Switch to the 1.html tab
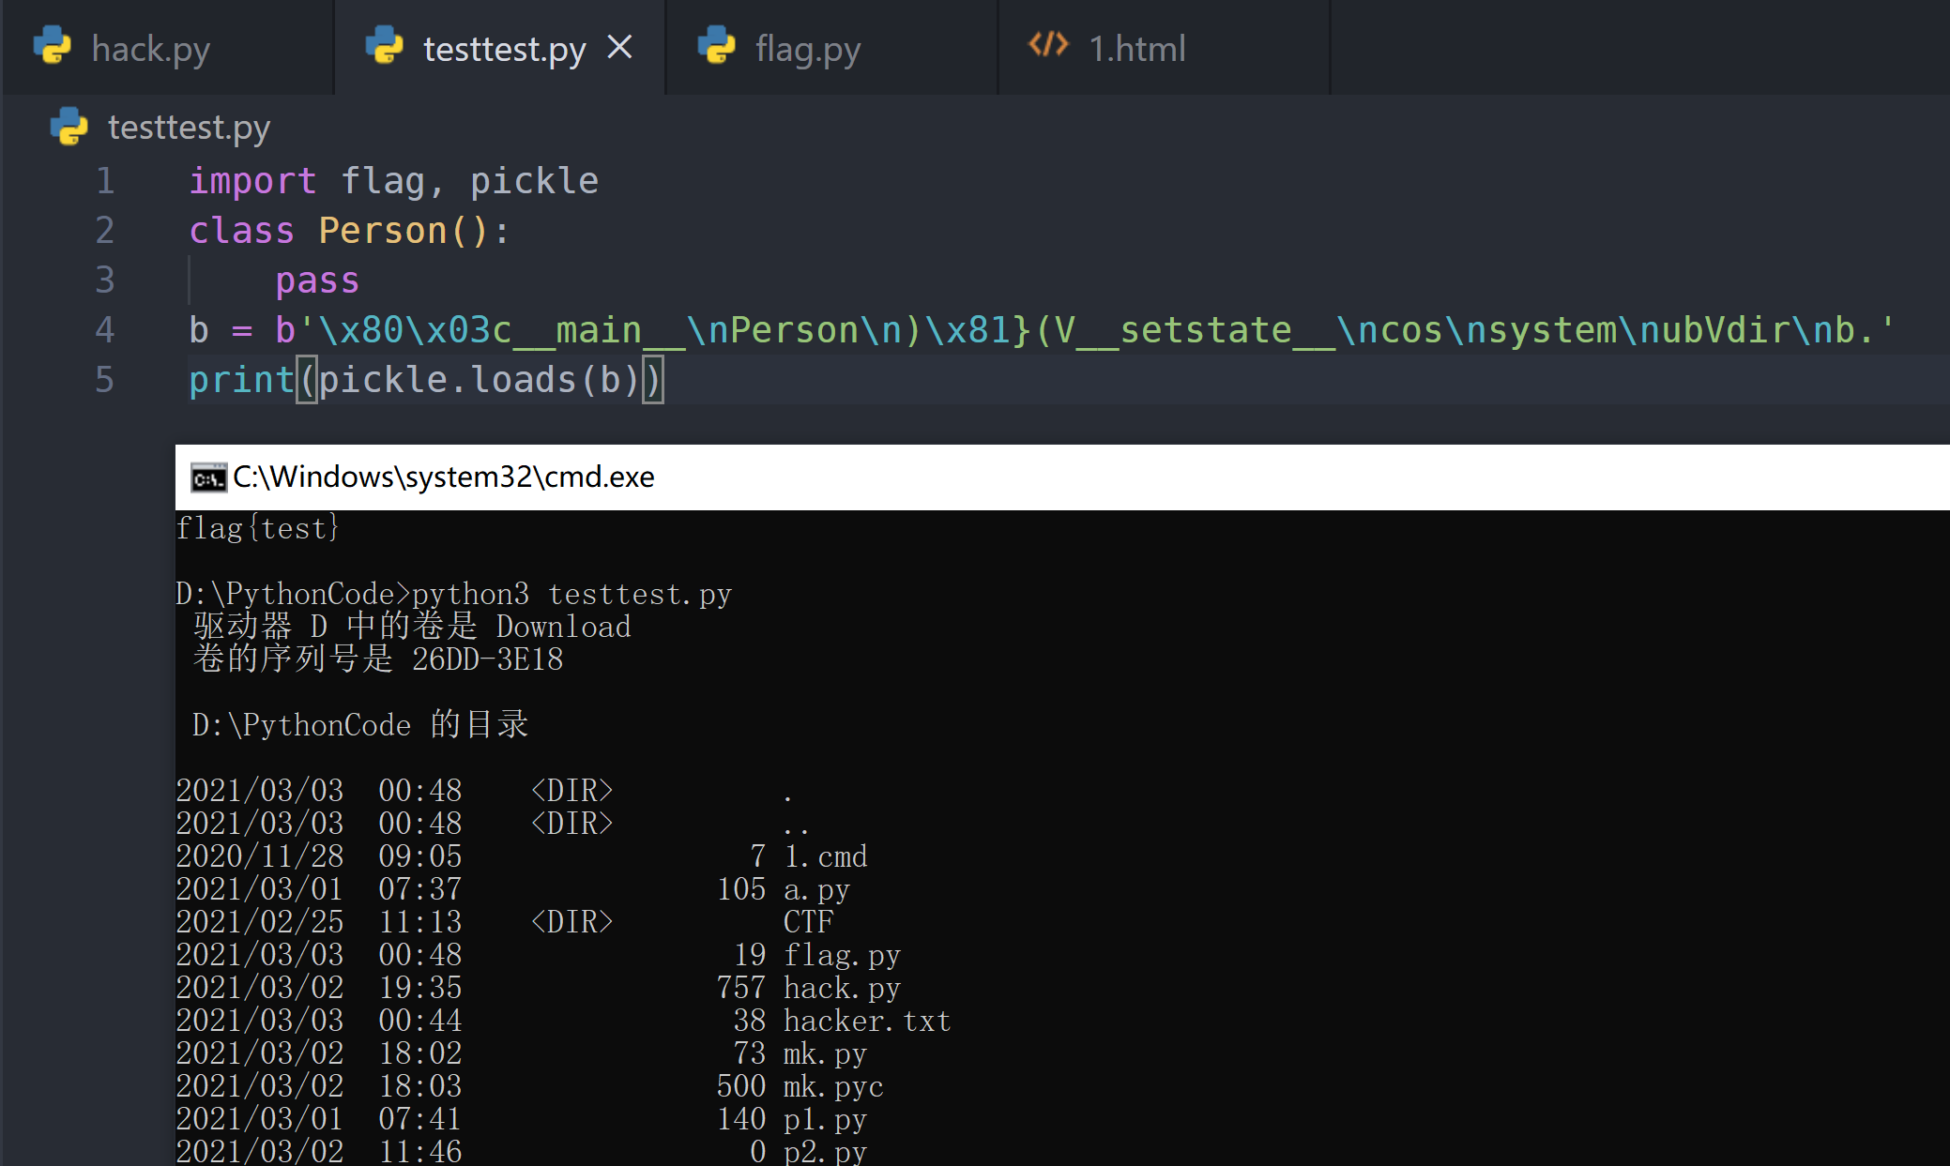This screenshot has width=1950, height=1166. (1136, 49)
